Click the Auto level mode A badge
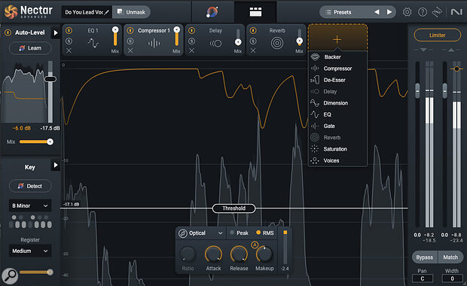The image size is (467, 286). 255,245
